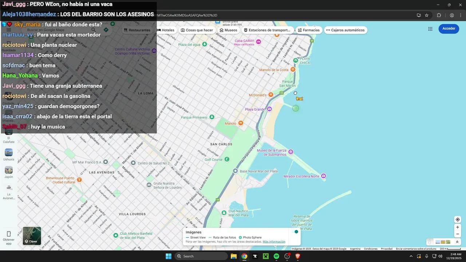The image size is (466, 262).
Task: Select the Golf Course marker
Action: click(227, 159)
